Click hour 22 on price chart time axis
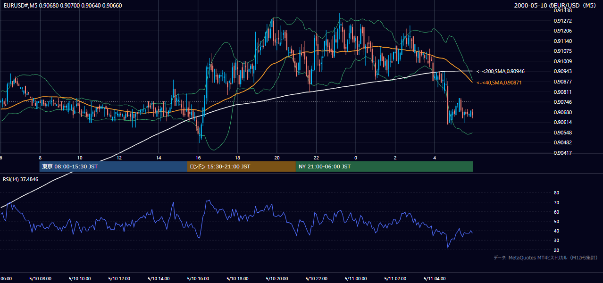This screenshot has width=603, height=283. click(316, 158)
